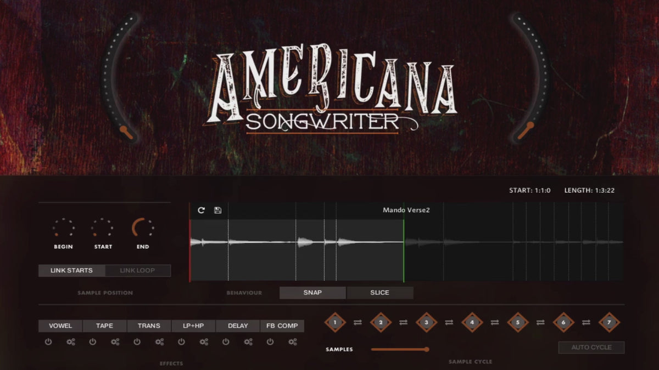Click the save floppy disk icon
This screenshot has height=370, width=659.
[x=217, y=210]
